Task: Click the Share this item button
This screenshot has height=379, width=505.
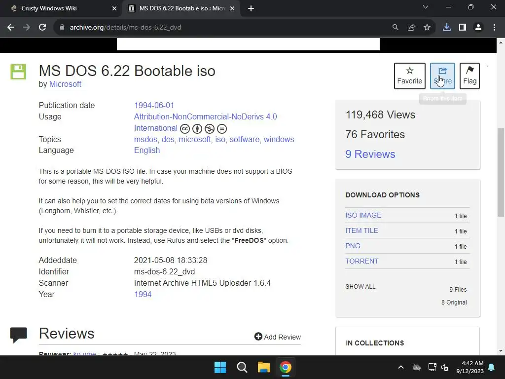Action: pyautogui.click(x=442, y=76)
